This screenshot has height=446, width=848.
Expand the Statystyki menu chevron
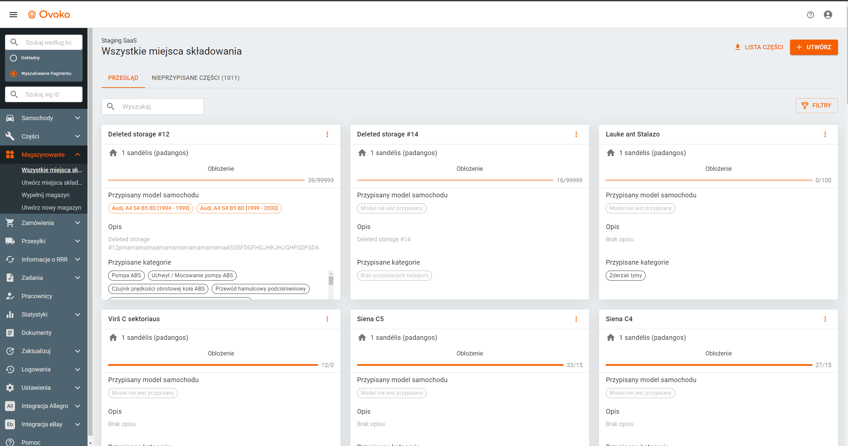coord(78,315)
